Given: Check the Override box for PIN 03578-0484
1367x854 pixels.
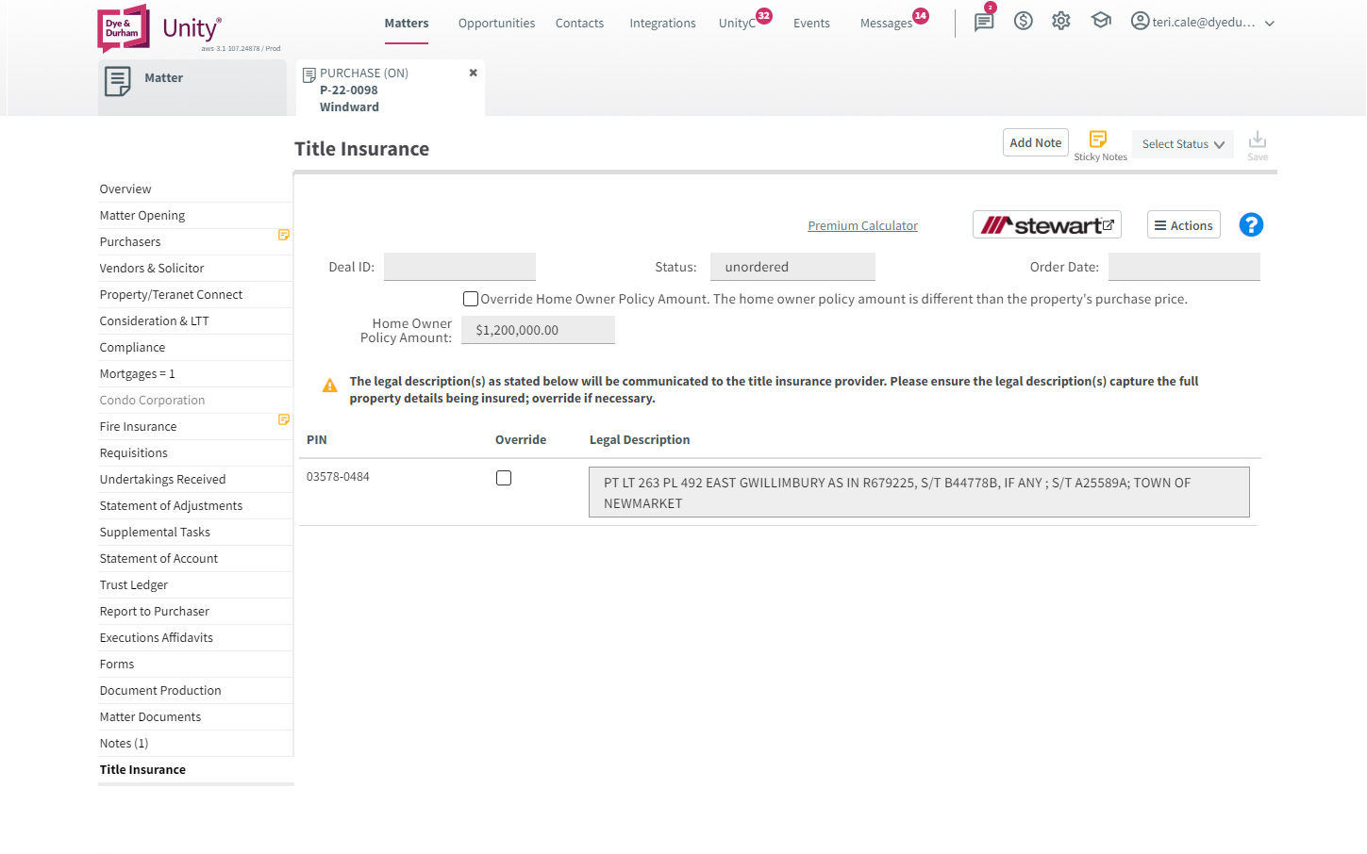Looking at the screenshot, I should click(504, 478).
